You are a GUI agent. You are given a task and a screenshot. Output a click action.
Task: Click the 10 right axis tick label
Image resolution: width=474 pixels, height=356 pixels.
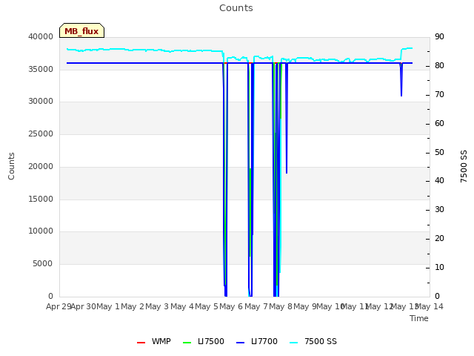[439, 267]
